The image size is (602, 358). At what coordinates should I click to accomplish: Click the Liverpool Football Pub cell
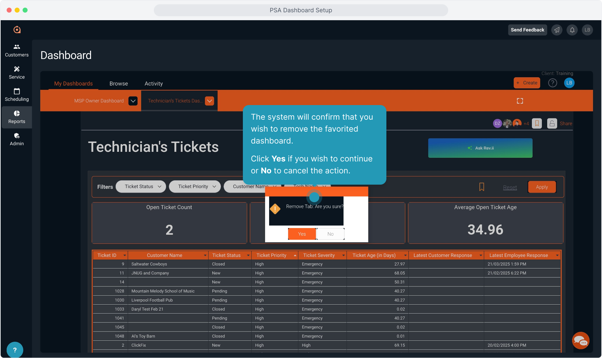pos(168,300)
